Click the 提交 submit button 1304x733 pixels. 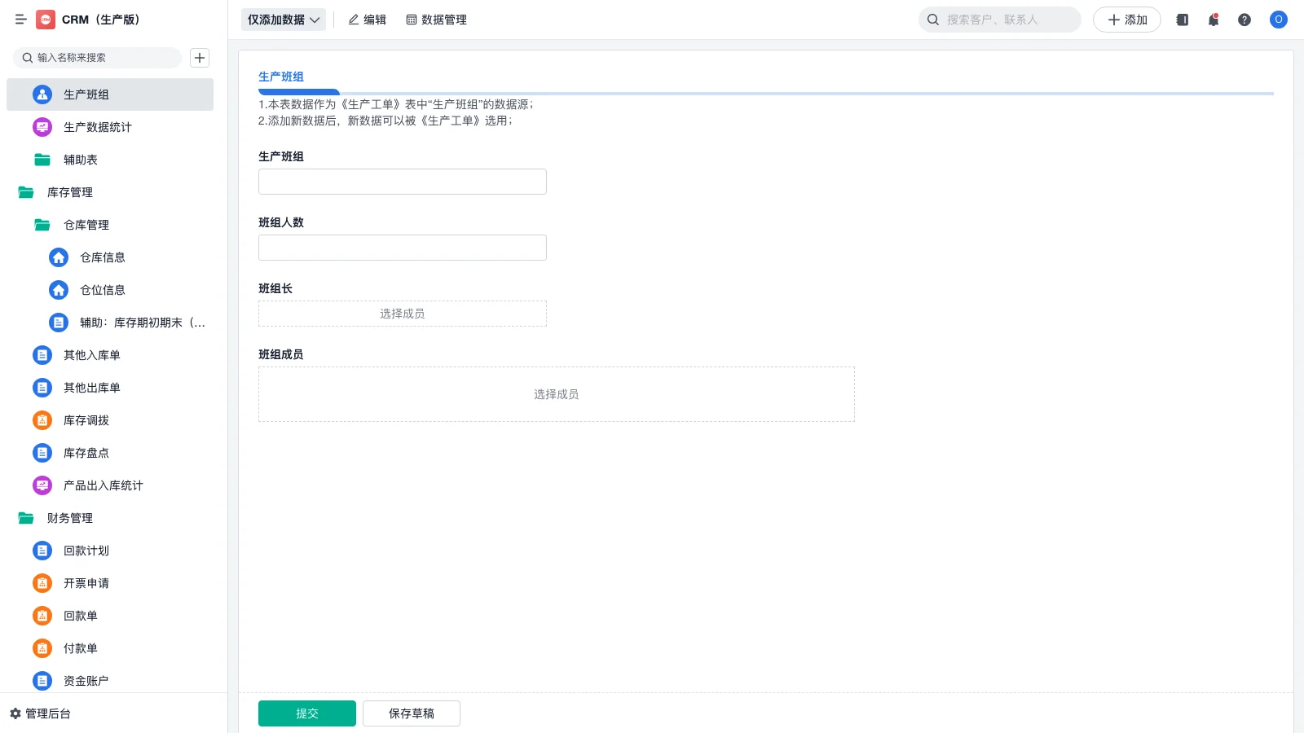306,713
